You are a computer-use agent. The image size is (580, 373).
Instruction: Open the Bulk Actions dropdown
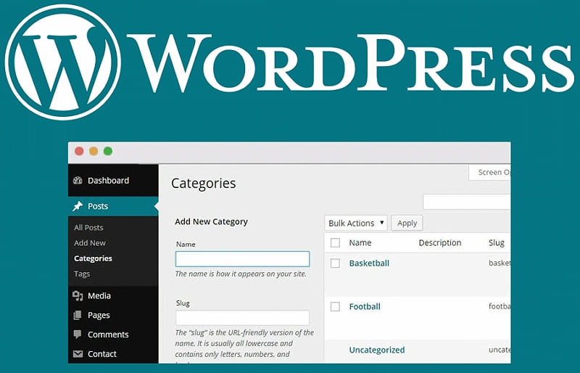point(356,223)
